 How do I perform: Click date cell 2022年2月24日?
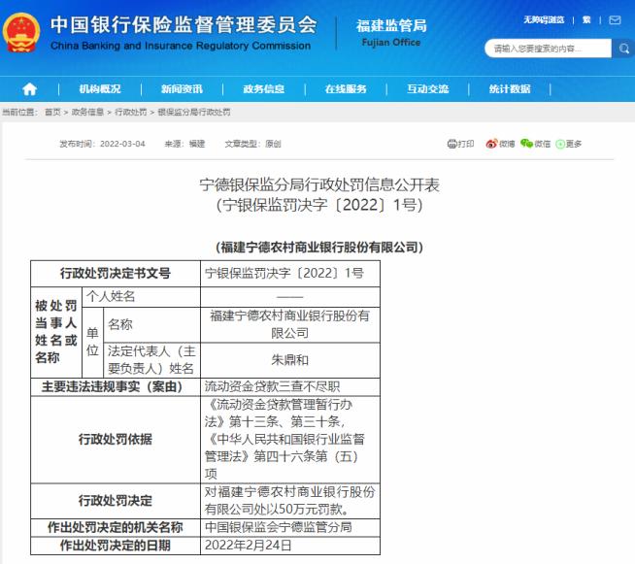(290, 546)
